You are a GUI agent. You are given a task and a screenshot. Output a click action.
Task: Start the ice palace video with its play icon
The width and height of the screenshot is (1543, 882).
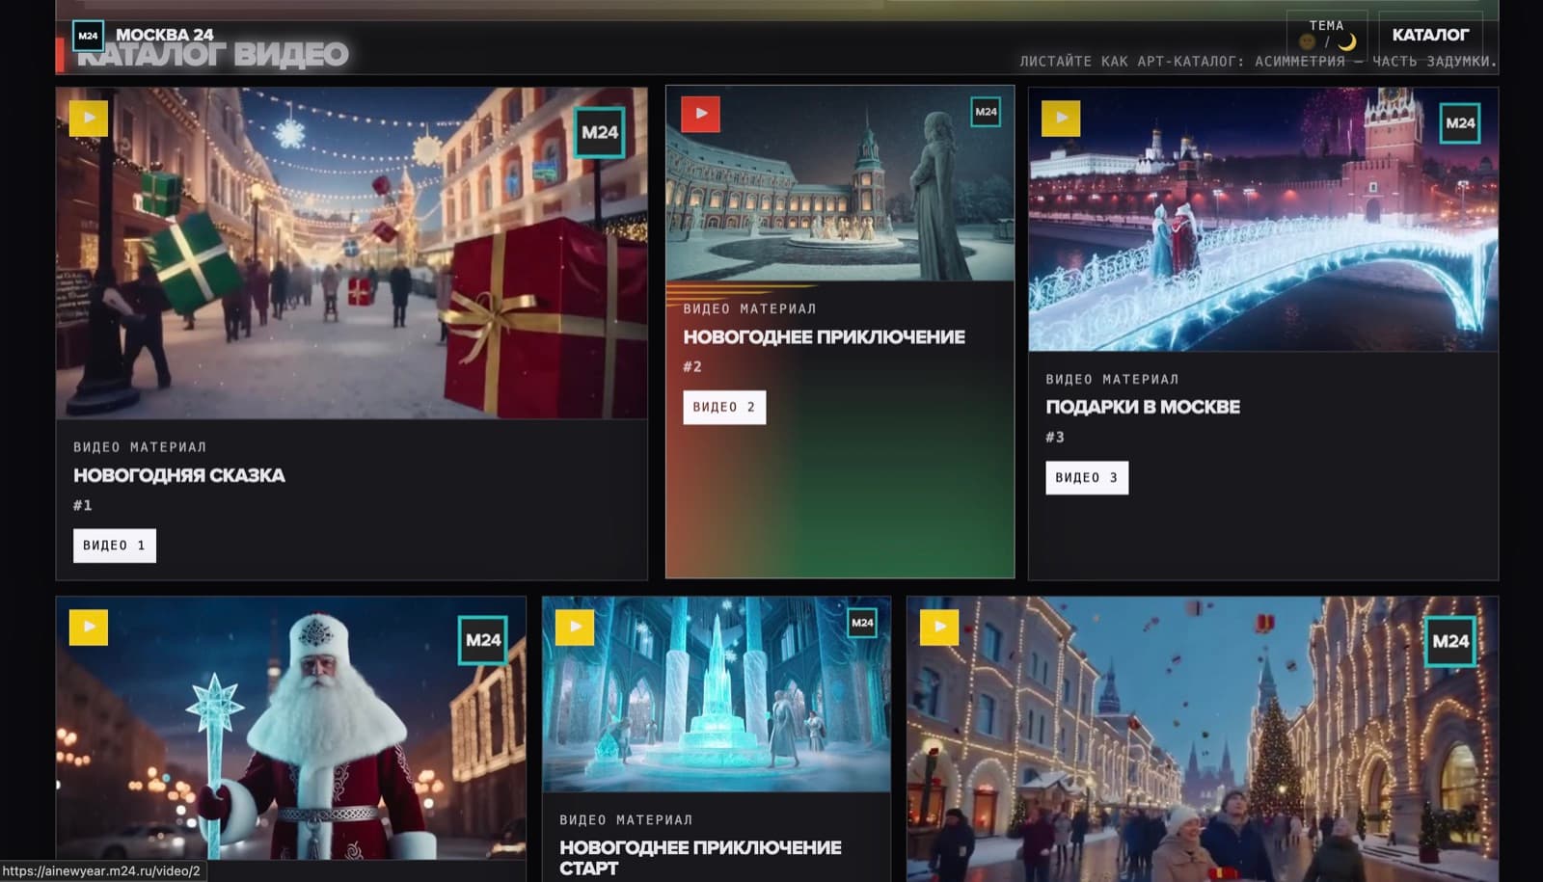575,627
